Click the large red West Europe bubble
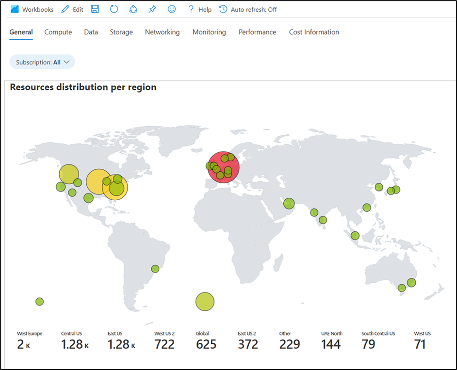This screenshot has width=457, height=370. point(224,167)
